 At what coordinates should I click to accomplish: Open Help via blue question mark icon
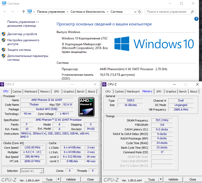pos(196,19)
